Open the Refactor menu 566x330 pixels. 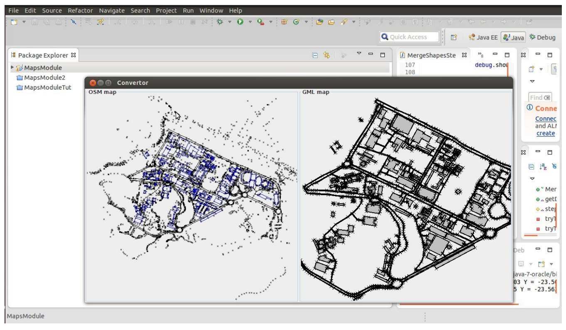[80, 10]
